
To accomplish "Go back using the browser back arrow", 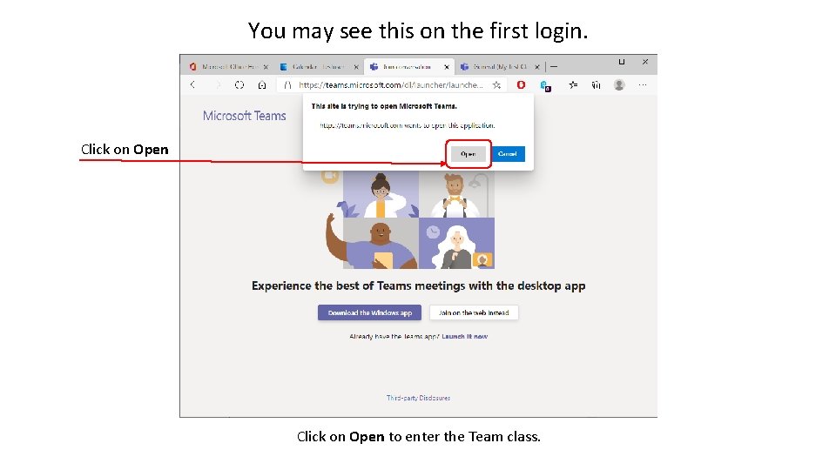I will (x=193, y=84).
